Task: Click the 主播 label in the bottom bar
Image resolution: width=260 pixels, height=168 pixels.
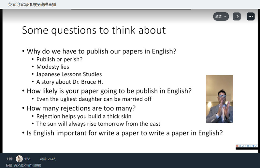Action: tap(9, 159)
